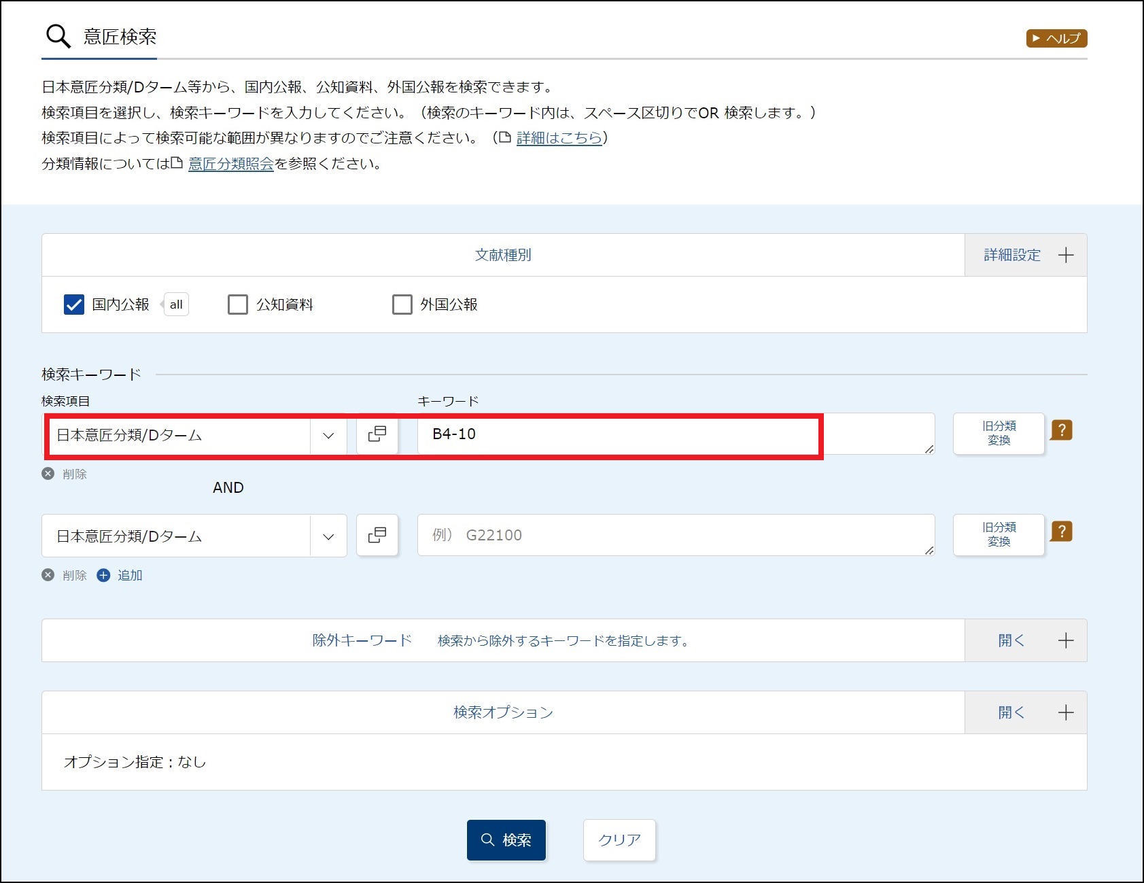Image resolution: width=1144 pixels, height=883 pixels.
Task: Click the first row's 削除 delete icon
Action: click(x=48, y=474)
